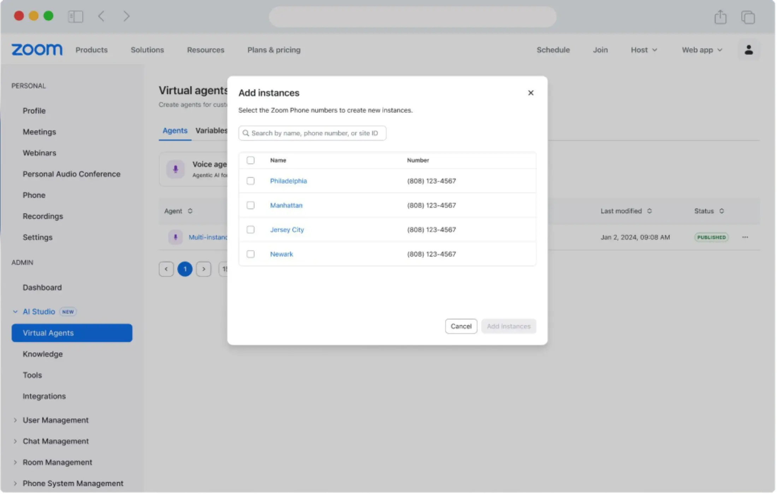Open the Solutions menu
Image resolution: width=777 pixels, height=494 pixels.
click(x=147, y=50)
